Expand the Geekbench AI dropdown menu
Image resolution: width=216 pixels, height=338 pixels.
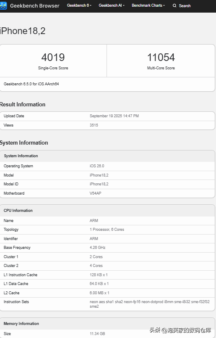(x=112, y=5)
